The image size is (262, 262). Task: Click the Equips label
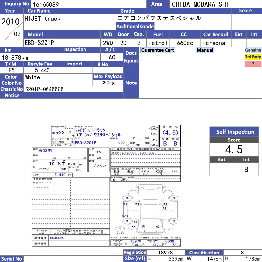click(x=131, y=61)
